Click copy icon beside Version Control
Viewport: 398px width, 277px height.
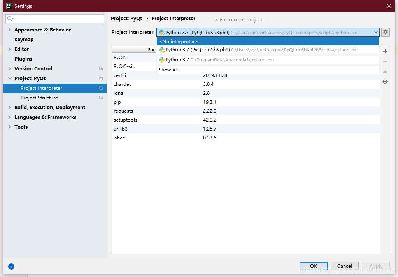coord(101,69)
